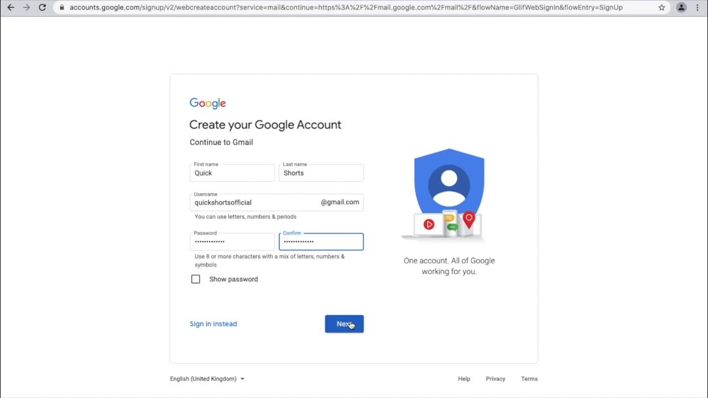Click the hint 'You can use letters, numbers & periods'
Viewport: 708px width, 398px height.
click(x=246, y=217)
